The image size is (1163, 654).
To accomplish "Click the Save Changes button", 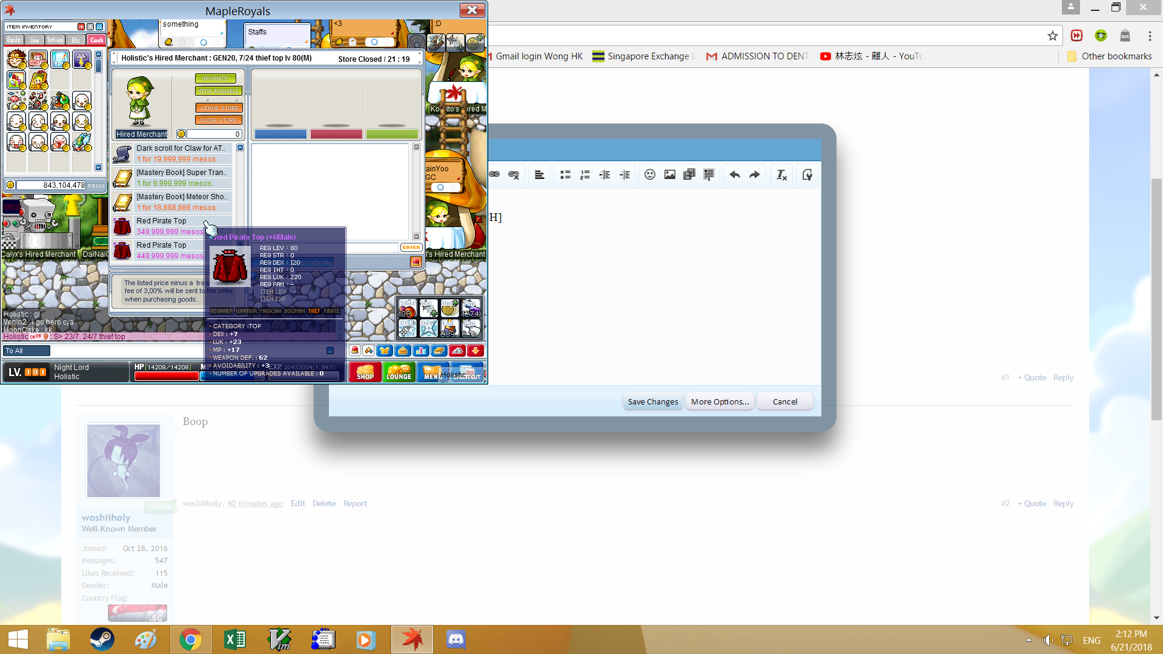I will (x=652, y=401).
